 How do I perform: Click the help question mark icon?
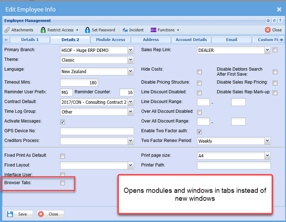pos(280,21)
